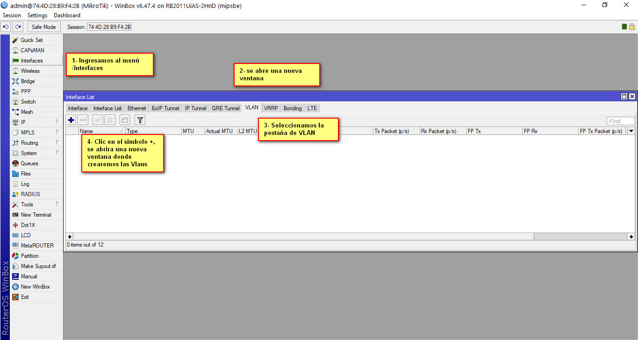This screenshot has width=638, height=340.
Task: Expand the Routing submenu
Action: click(29, 143)
